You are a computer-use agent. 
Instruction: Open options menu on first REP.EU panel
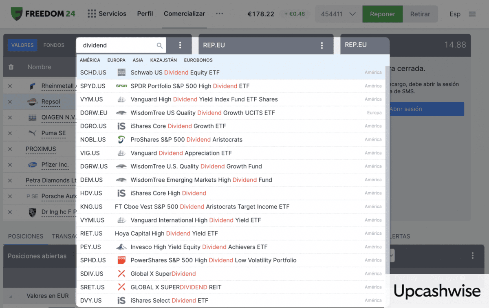tap(322, 45)
